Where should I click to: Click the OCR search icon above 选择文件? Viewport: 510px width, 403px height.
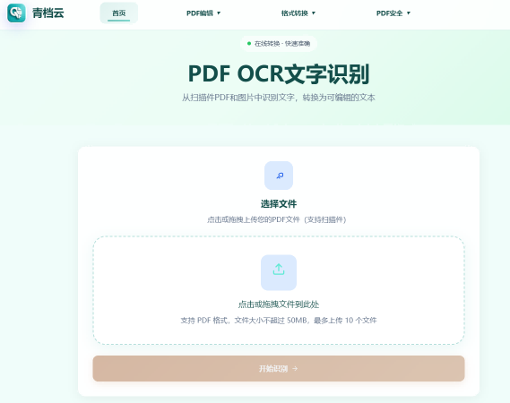click(x=279, y=176)
